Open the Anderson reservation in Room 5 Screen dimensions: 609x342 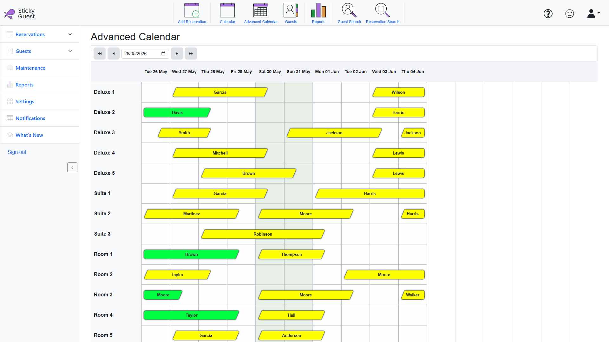click(x=291, y=335)
